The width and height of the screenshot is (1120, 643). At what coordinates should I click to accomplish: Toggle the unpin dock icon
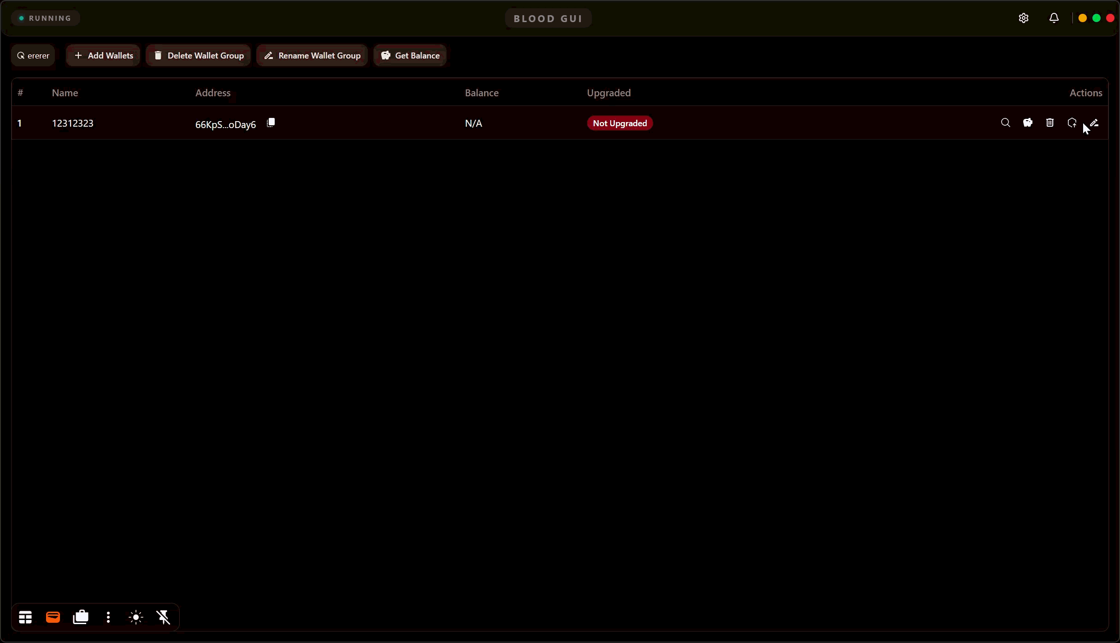(x=164, y=617)
